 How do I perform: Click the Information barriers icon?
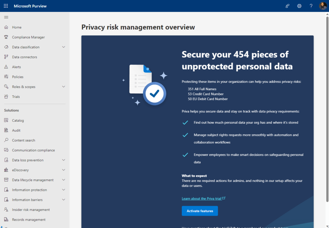pyautogui.click(x=6, y=199)
